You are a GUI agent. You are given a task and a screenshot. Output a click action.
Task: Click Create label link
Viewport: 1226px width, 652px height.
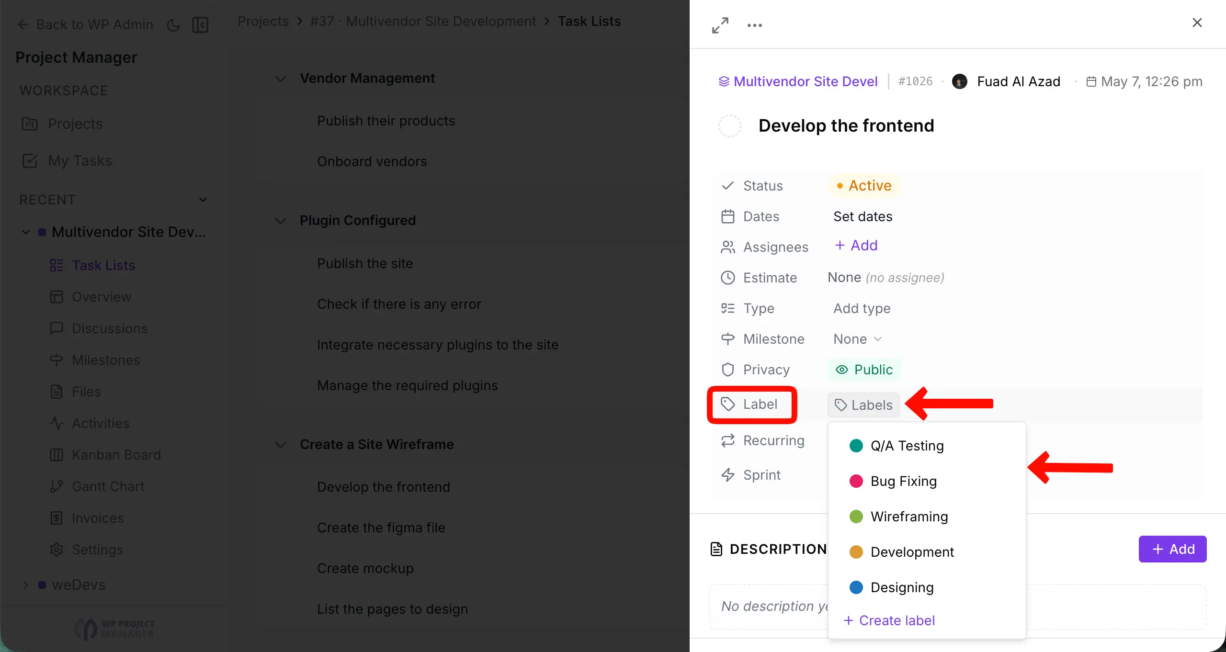tap(889, 620)
